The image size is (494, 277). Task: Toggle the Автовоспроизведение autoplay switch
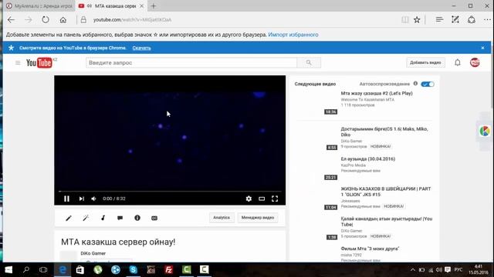click(428, 84)
